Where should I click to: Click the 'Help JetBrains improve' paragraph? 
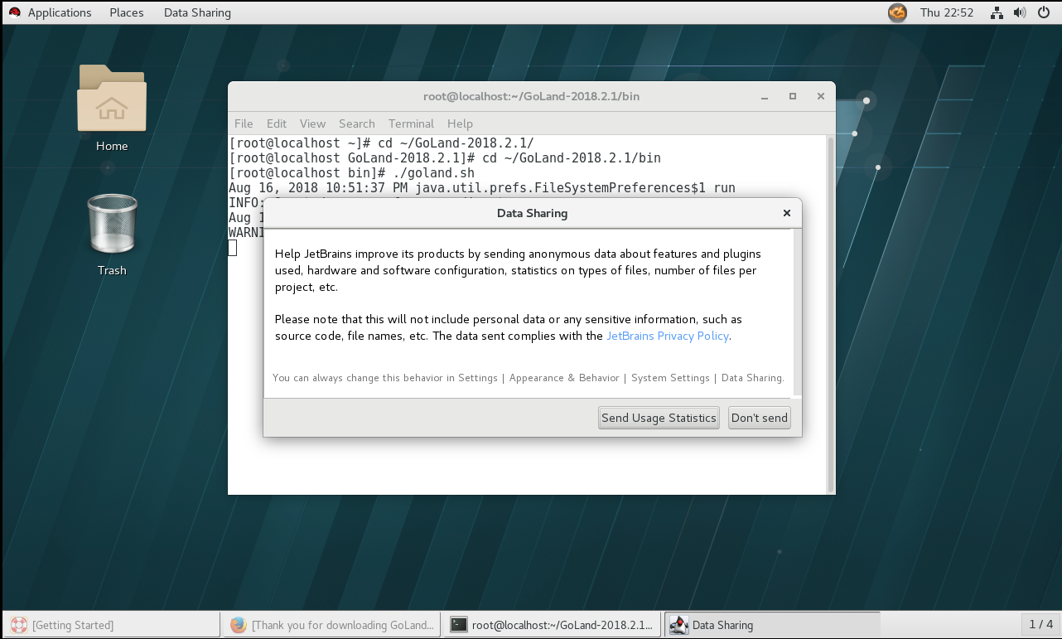pos(518,270)
